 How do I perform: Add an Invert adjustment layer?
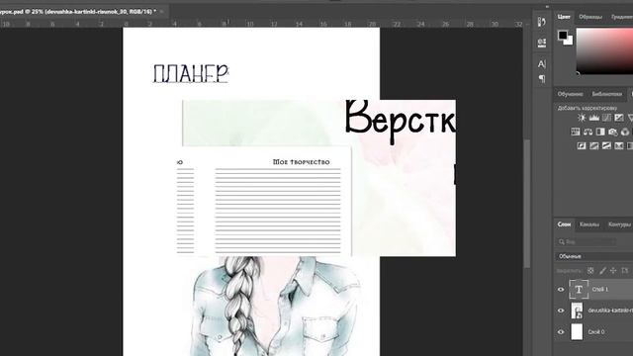click(582, 145)
